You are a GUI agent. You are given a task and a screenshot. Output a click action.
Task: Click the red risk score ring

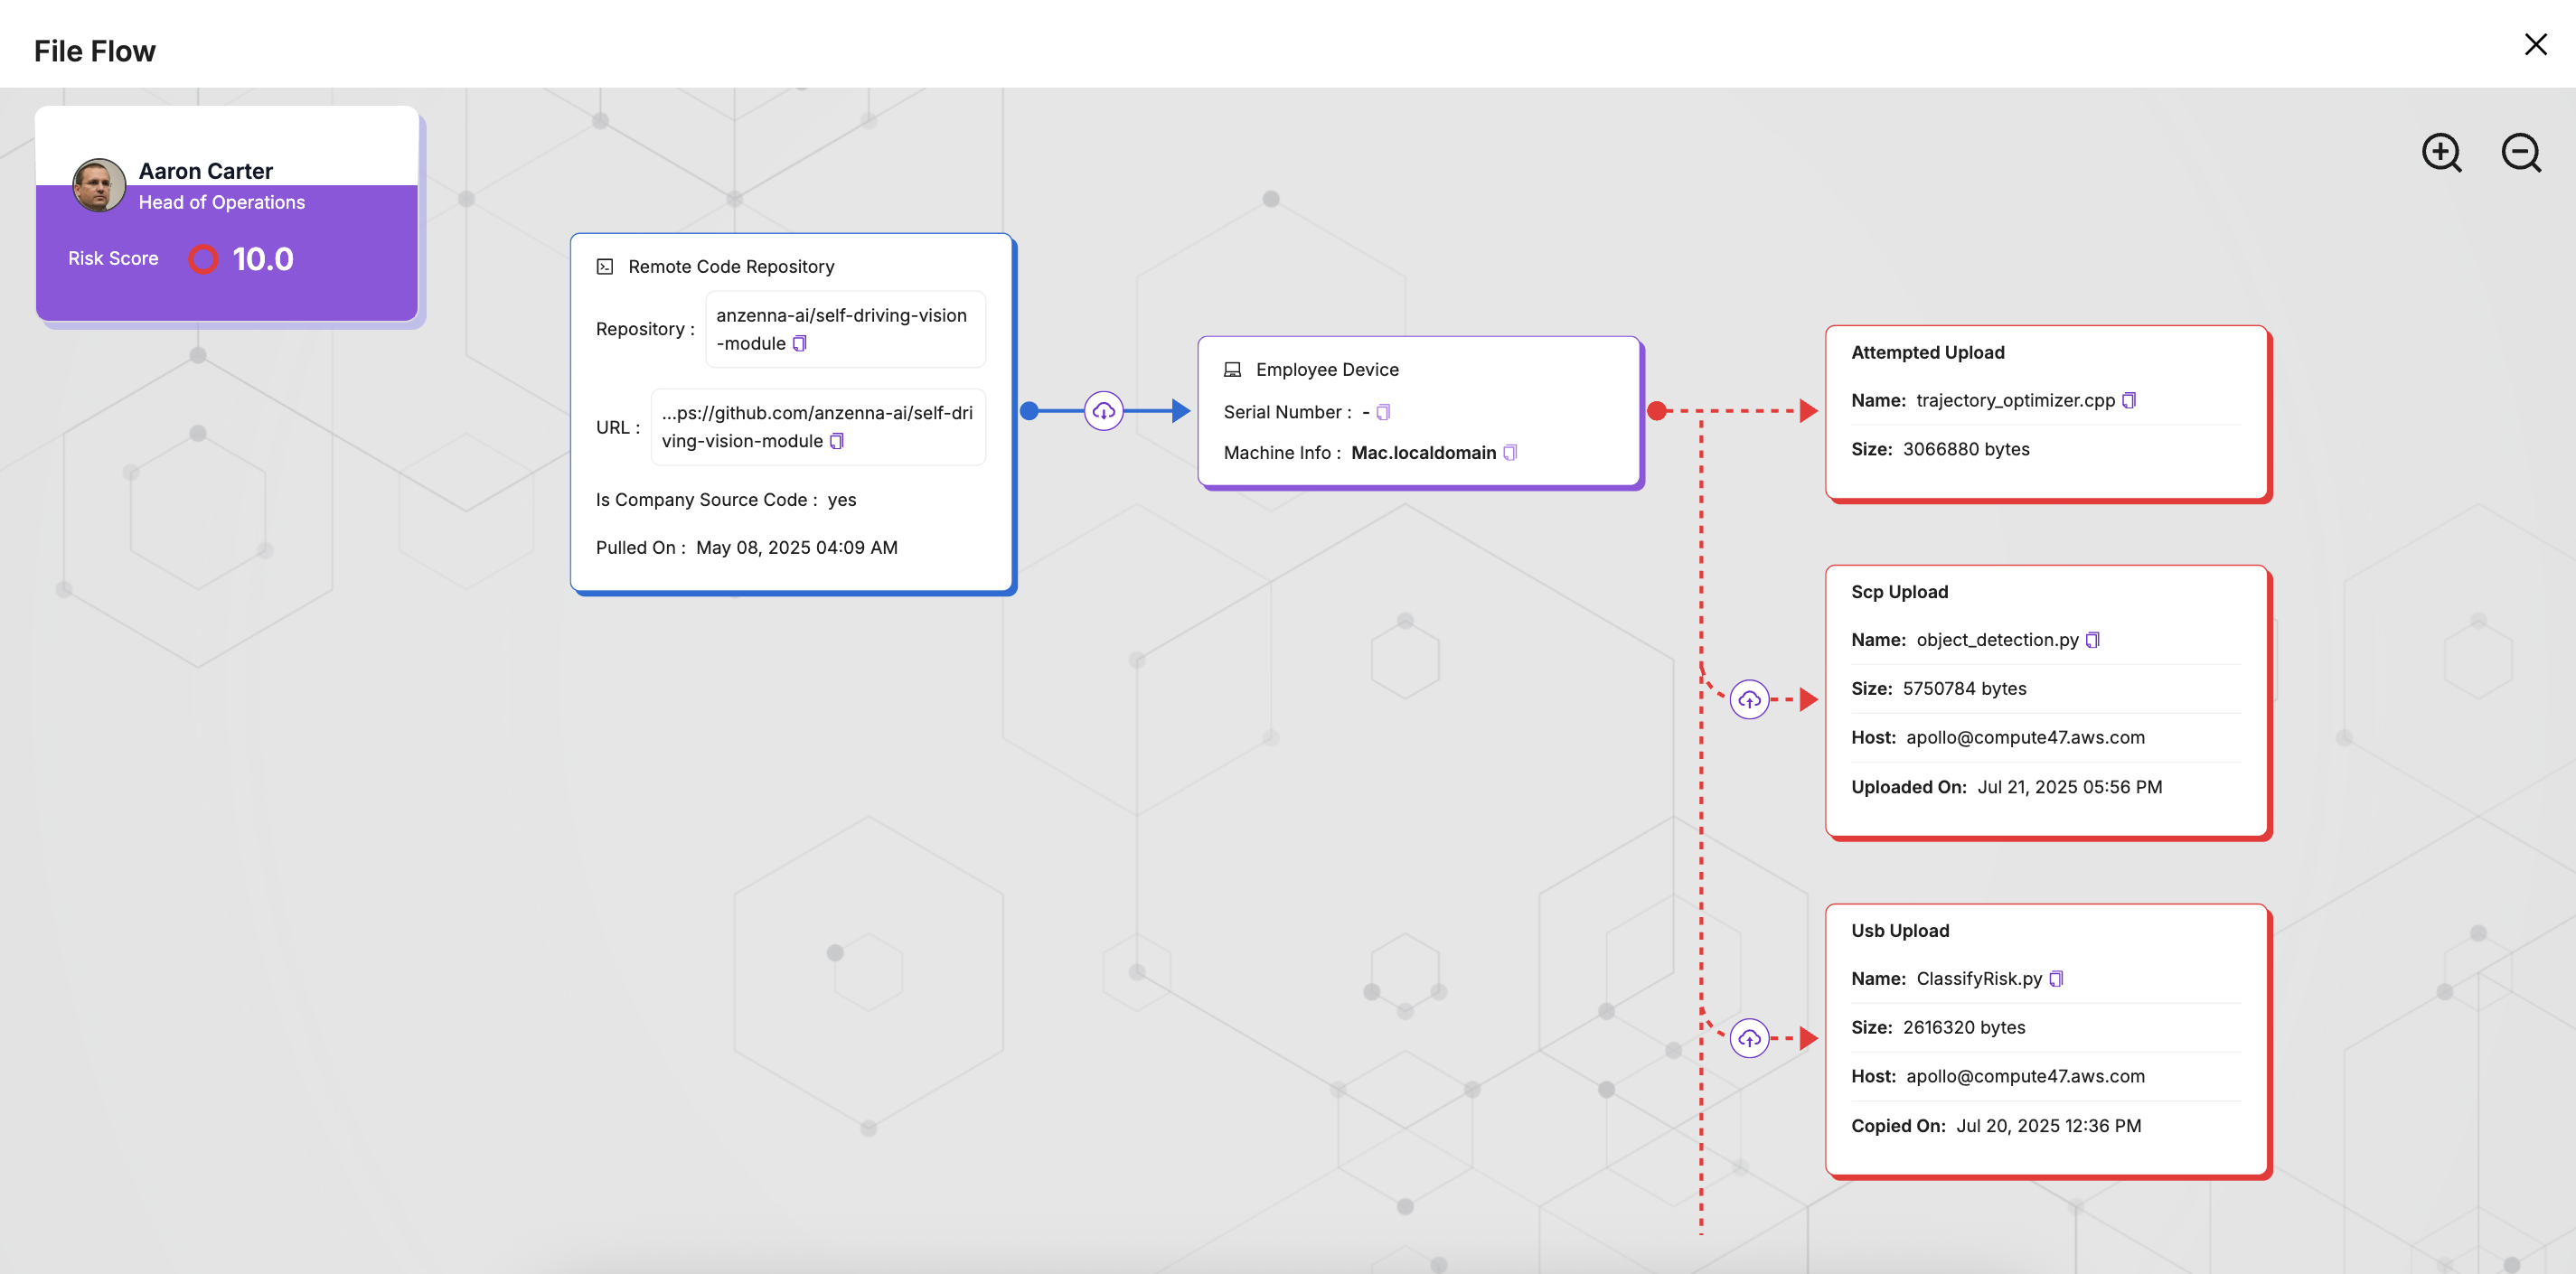click(x=203, y=259)
